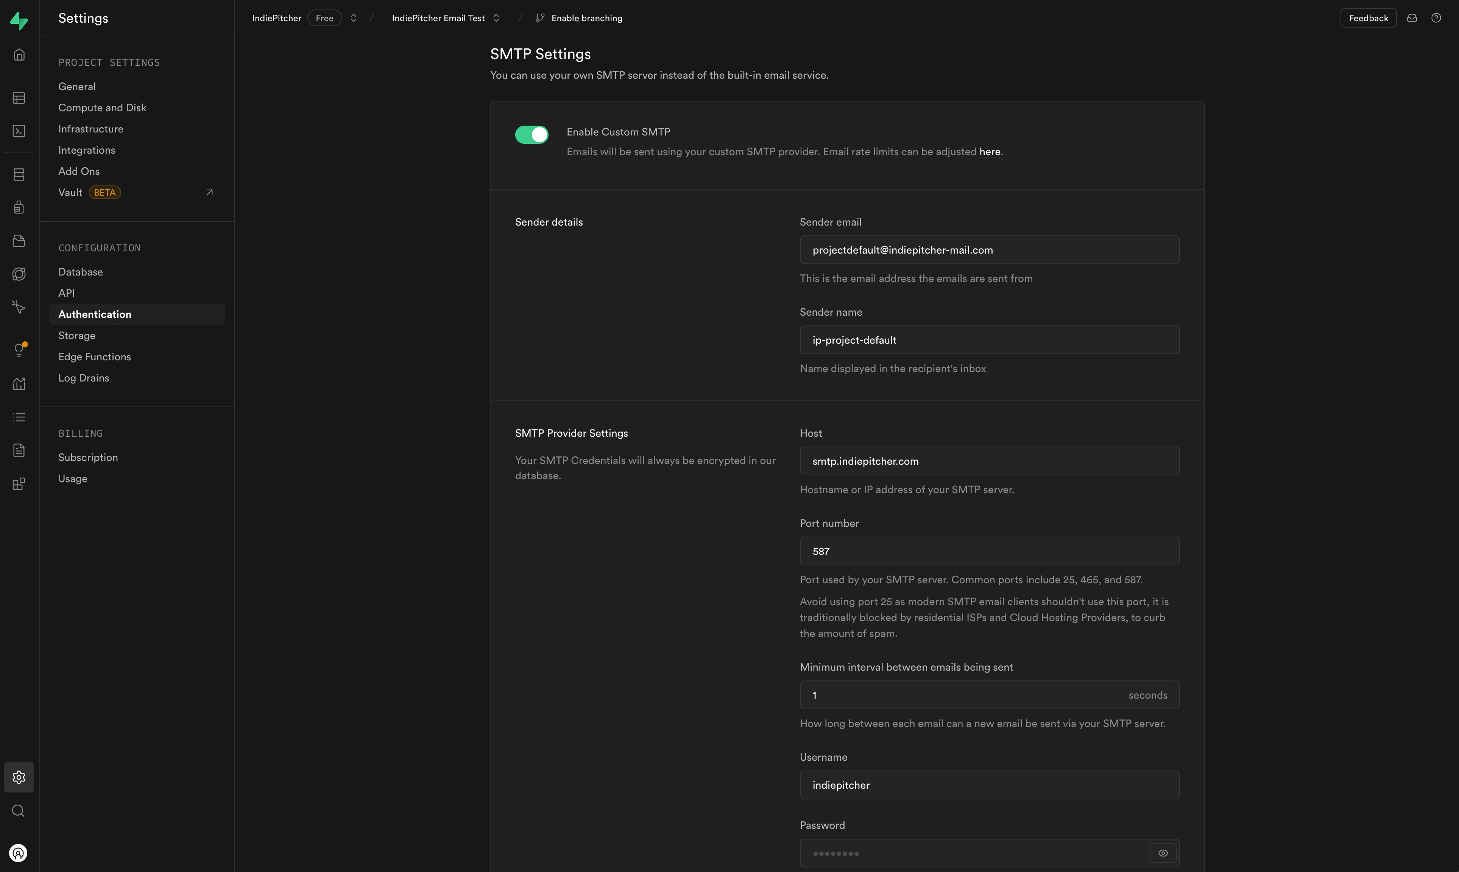Screen dimensions: 1459x872
Task: Open the Storage icon in sidebar
Action: point(19,241)
